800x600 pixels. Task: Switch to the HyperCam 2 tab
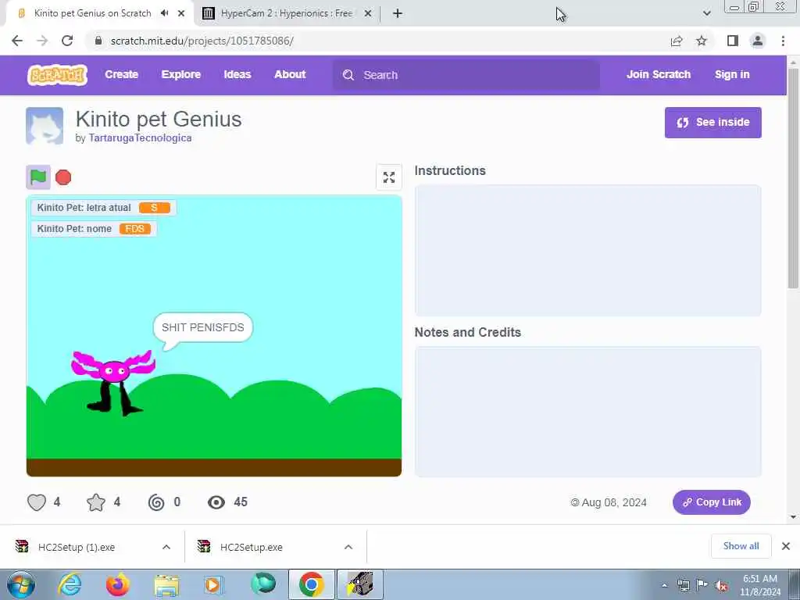pos(287,13)
